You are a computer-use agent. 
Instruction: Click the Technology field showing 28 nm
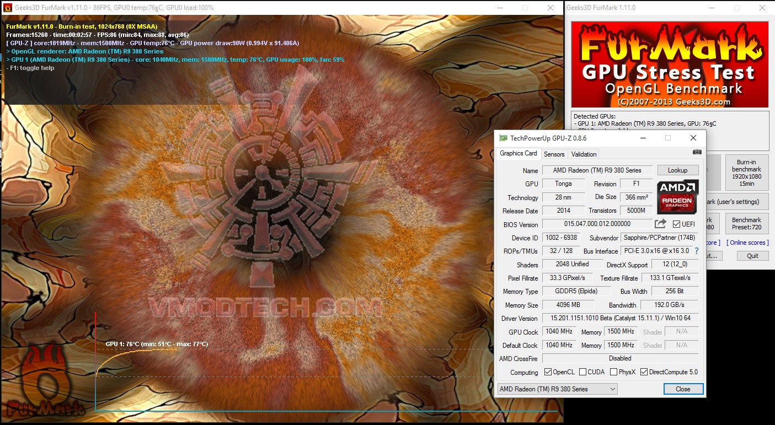tap(564, 197)
